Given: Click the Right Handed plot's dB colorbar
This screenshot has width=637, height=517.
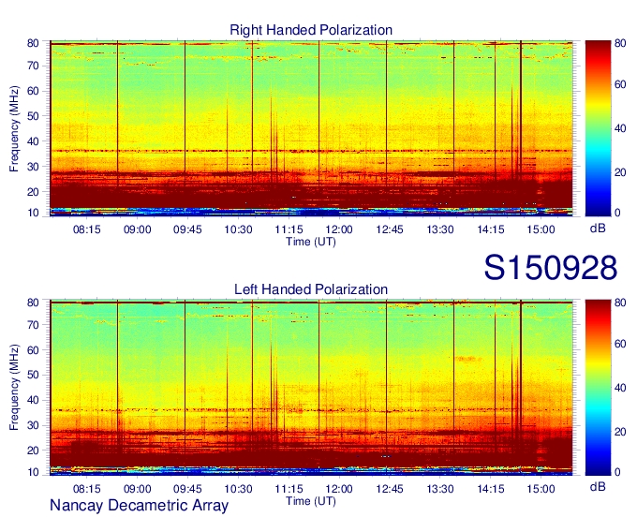Looking at the screenshot, I should coord(598,128).
